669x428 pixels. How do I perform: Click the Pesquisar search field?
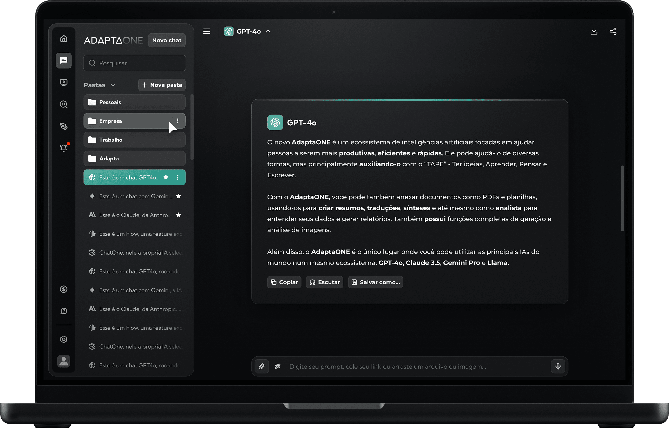(134, 63)
